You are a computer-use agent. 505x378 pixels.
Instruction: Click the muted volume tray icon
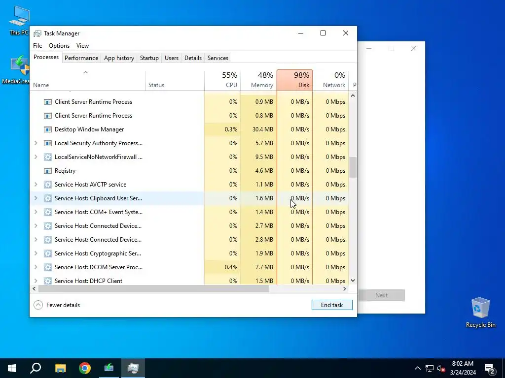441,368
